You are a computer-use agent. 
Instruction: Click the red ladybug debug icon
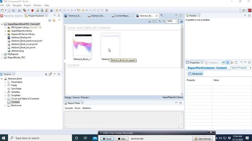[x=32, y=10]
